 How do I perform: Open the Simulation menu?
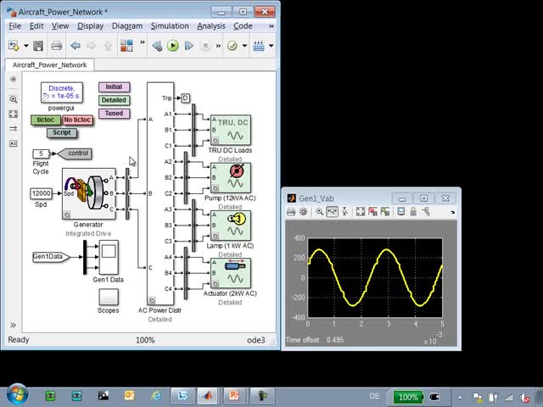(x=170, y=26)
